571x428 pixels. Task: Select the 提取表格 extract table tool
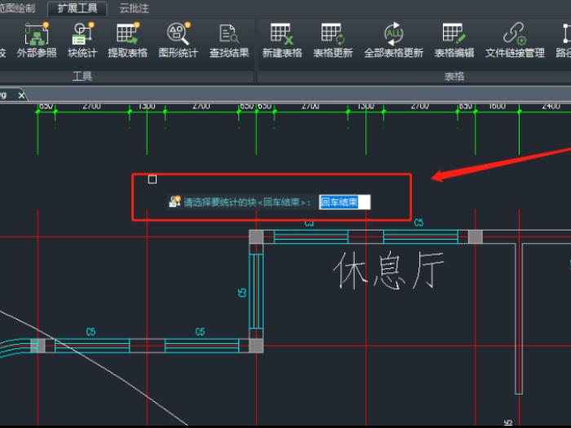tap(127, 34)
